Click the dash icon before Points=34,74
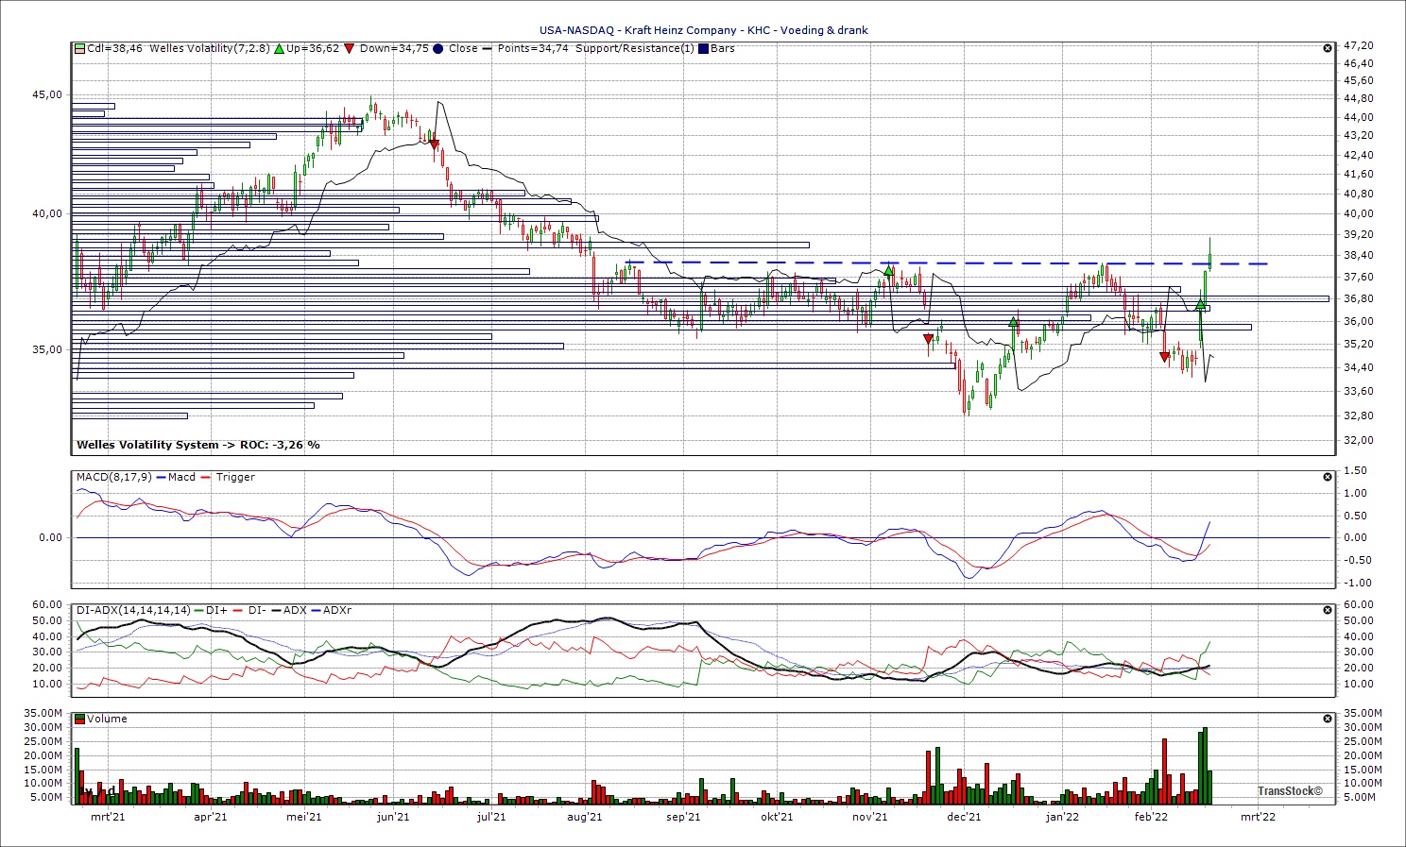Viewport: 1406px width, 847px height. coord(488,48)
